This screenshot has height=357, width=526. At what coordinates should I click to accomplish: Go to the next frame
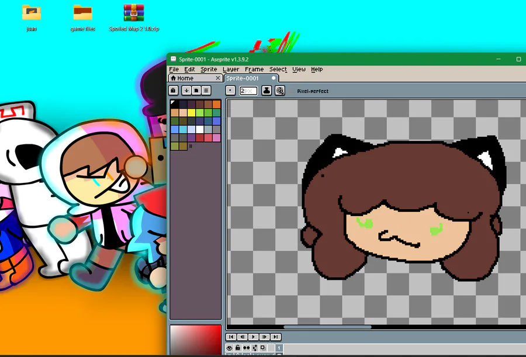coord(264,337)
